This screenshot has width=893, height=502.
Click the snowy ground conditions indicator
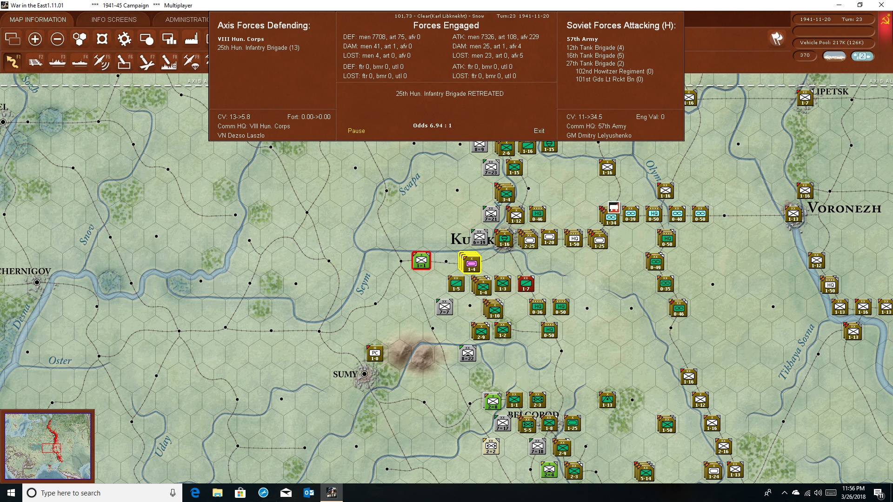[x=834, y=56]
